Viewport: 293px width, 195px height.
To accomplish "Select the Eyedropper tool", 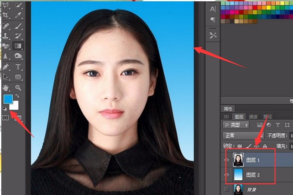I will tap(18, 15).
